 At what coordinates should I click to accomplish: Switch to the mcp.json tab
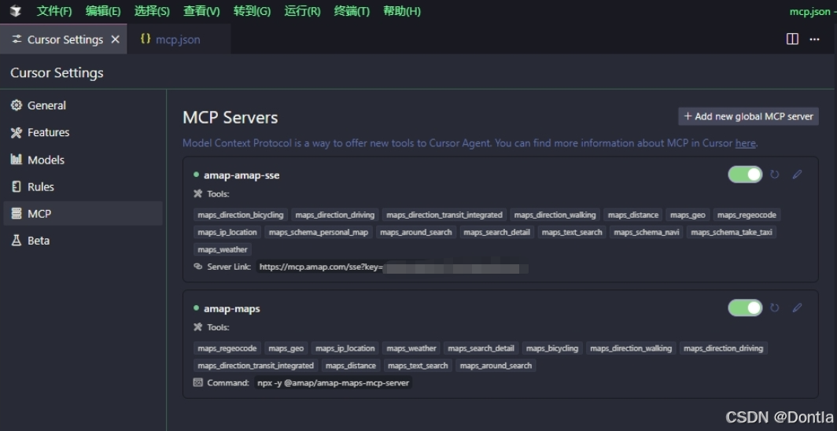coord(179,39)
